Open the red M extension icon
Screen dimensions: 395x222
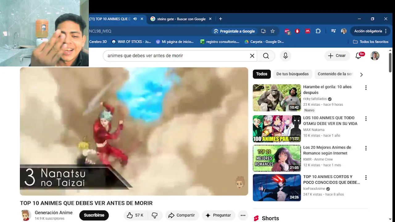308,31
